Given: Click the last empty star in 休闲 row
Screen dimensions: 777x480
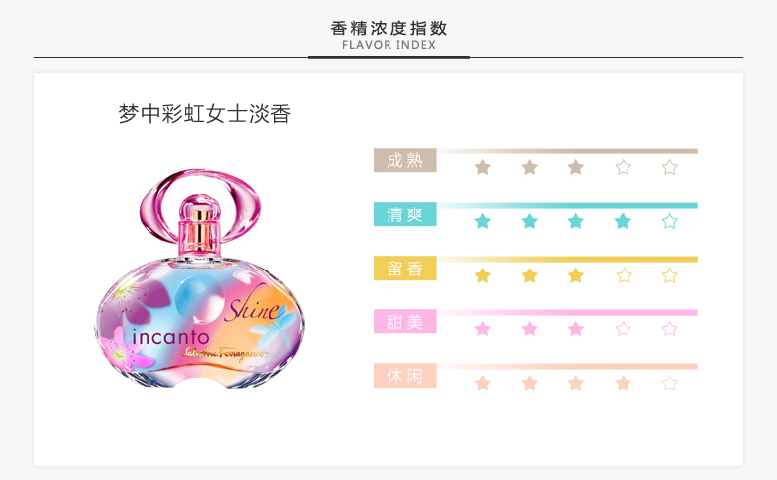Looking at the screenshot, I should pyautogui.click(x=670, y=383).
